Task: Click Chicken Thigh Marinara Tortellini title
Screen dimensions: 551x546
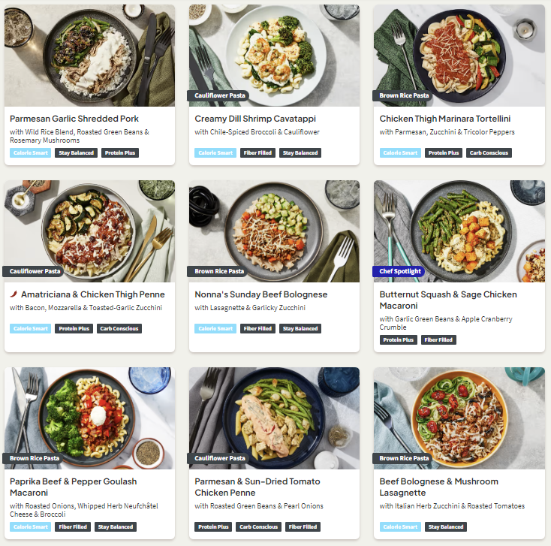Action: [x=445, y=119]
